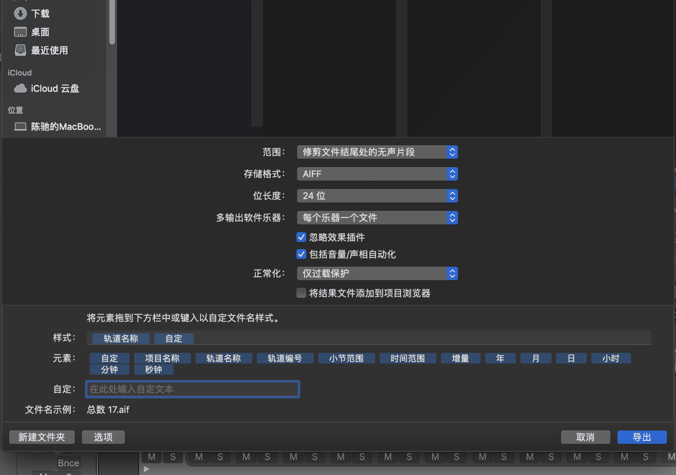Click the 时间范围 element token
The image size is (676, 475).
tap(407, 358)
